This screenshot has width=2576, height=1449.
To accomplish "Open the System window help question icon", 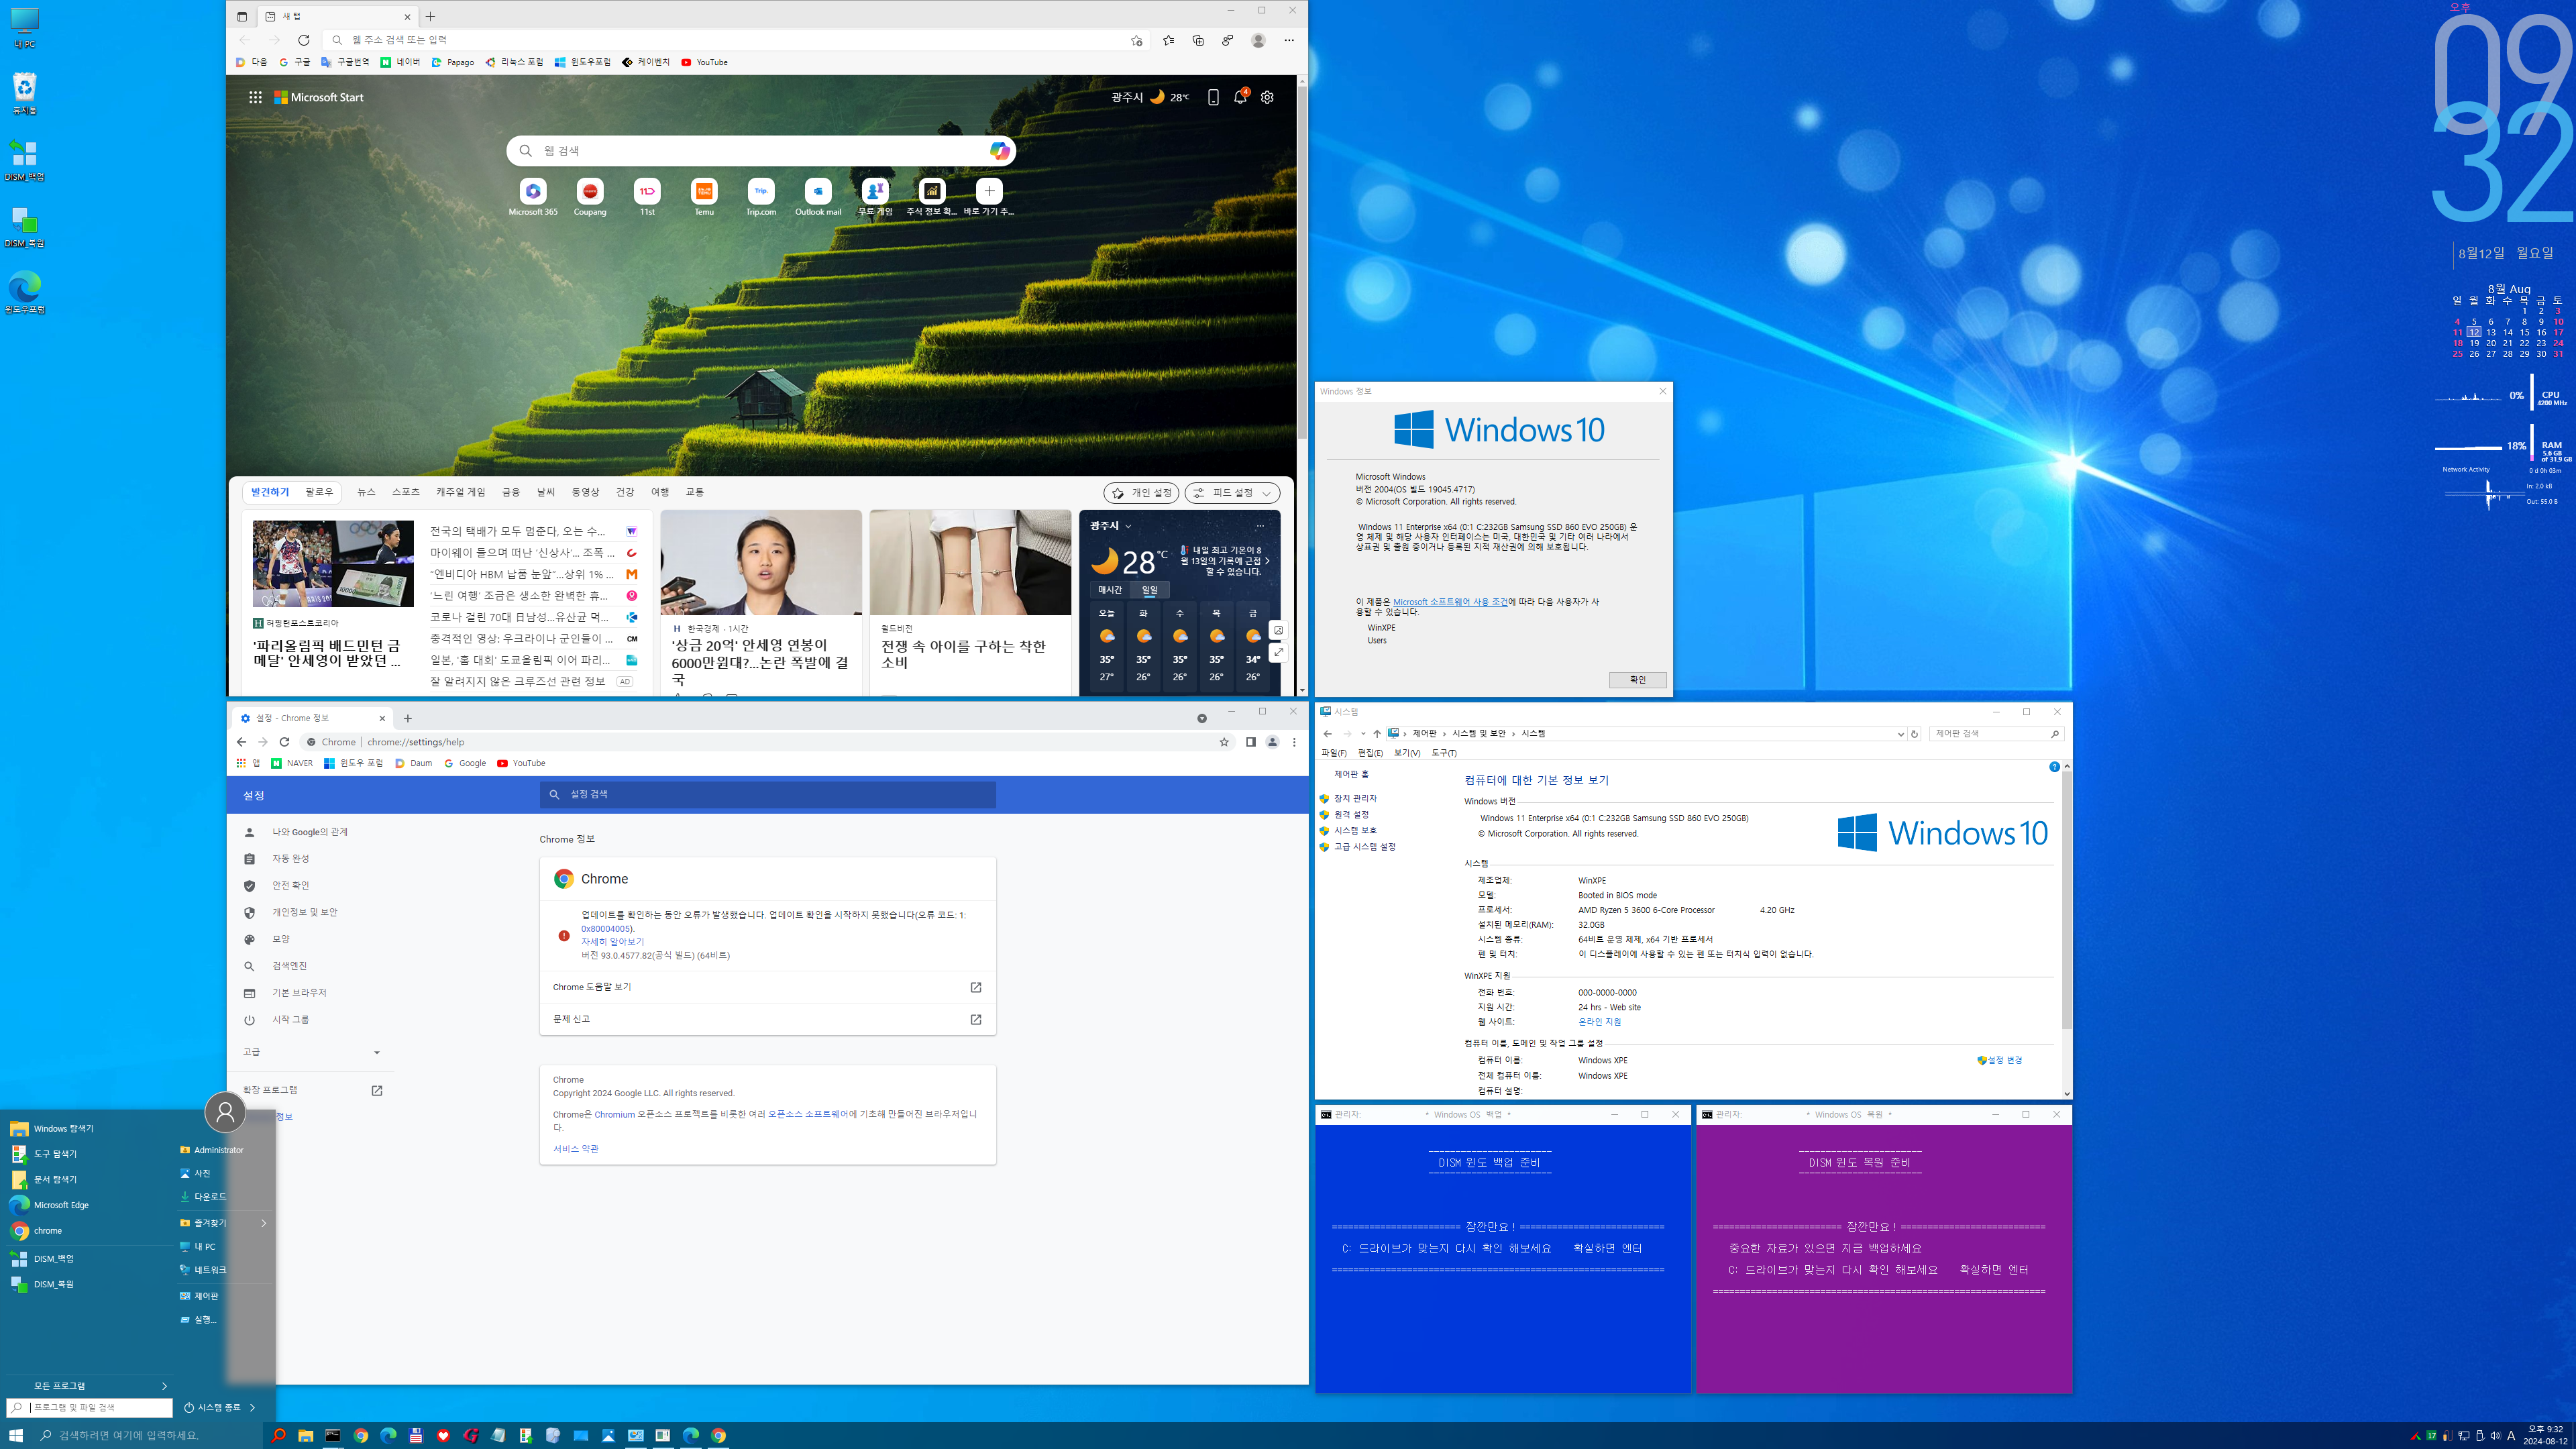I will pyautogui.click(x=2054, y=767).
